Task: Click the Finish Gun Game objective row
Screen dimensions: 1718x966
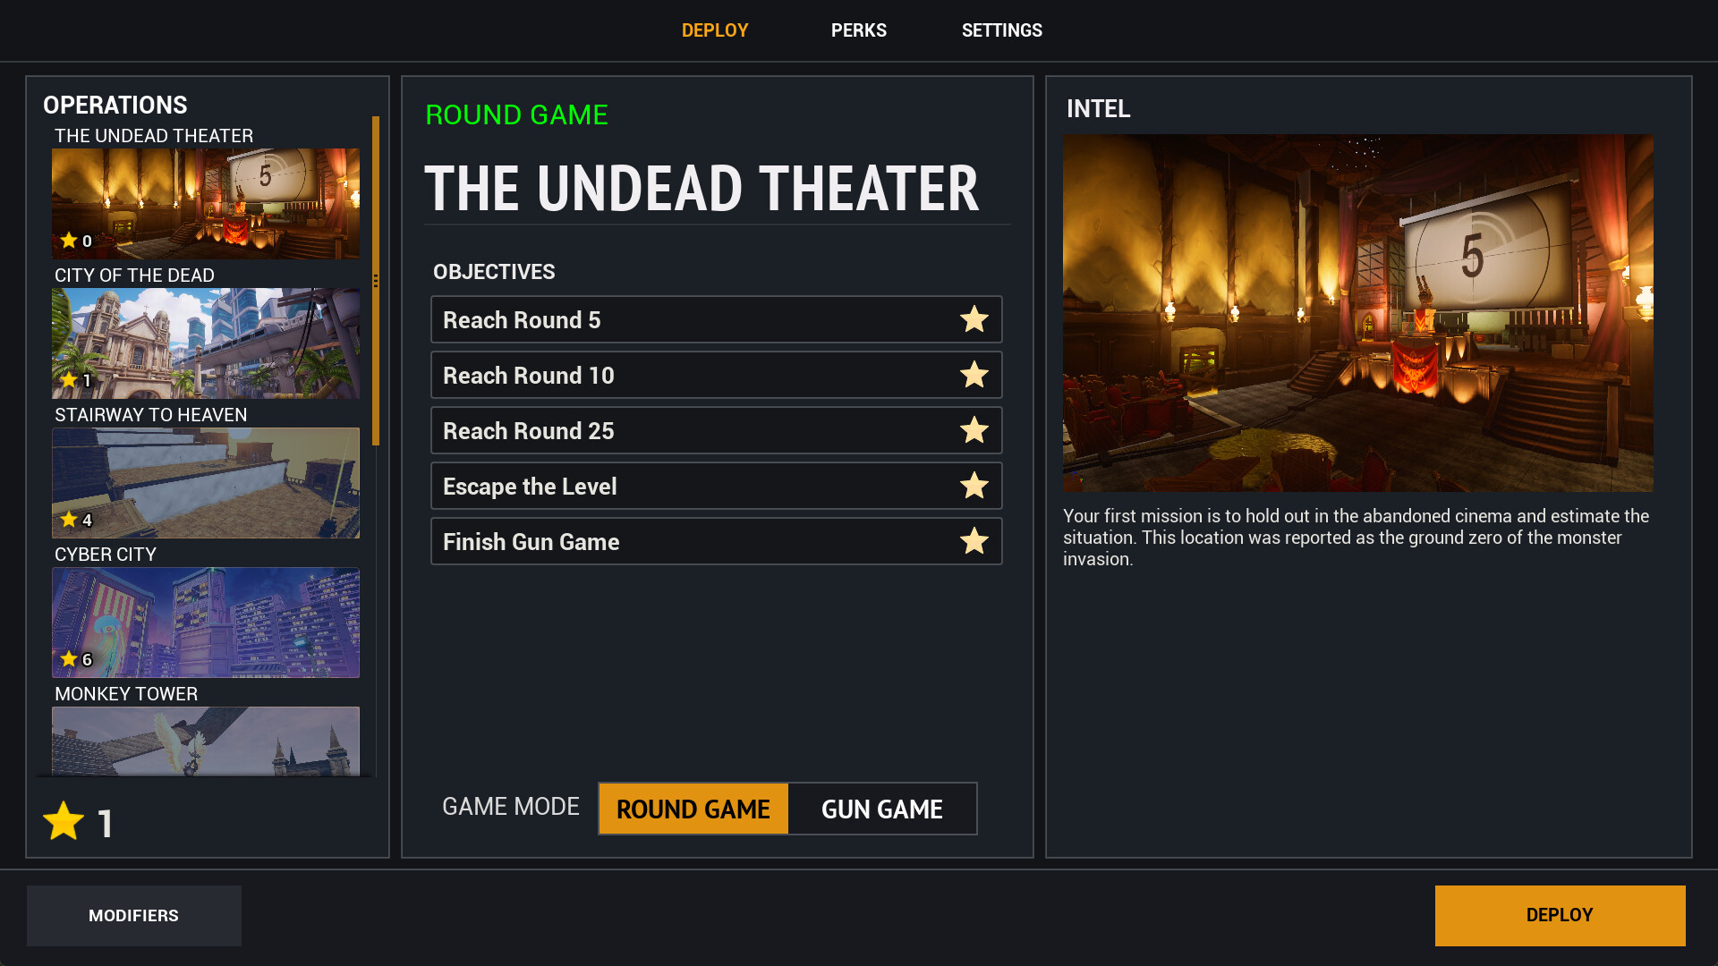Action: point(717,541)
